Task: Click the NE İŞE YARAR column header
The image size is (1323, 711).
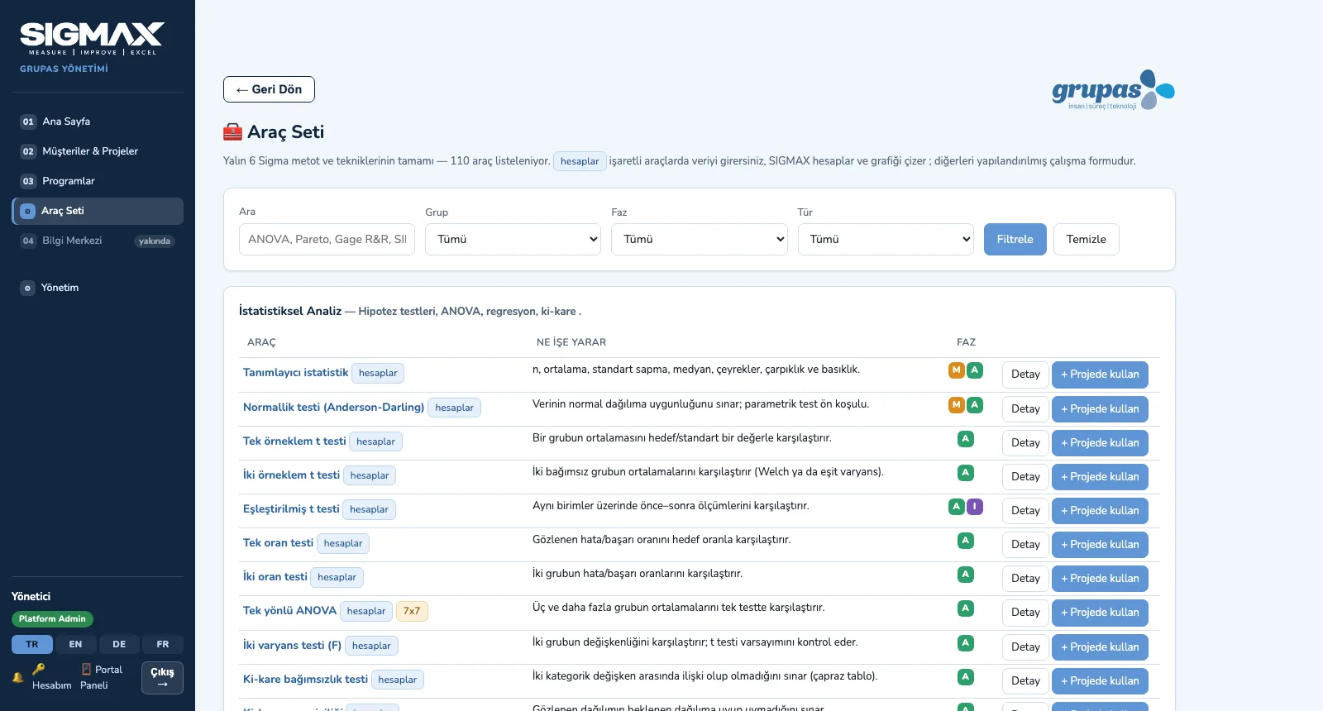Action: click(x=571, y=342)
